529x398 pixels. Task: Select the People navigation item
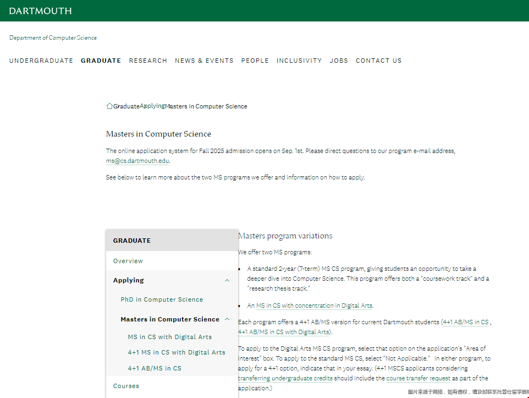click(255, 61)
